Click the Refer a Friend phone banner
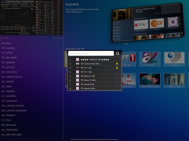189x141 pixels. [x=147, y=23]
